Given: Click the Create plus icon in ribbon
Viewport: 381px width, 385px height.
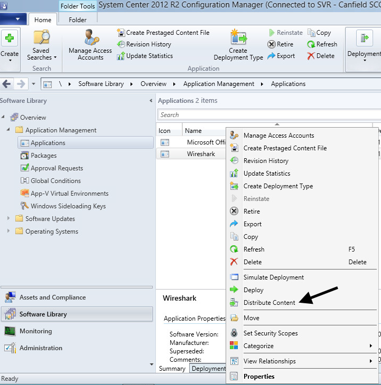Looking at the screenshot, I should coord(10,38).
